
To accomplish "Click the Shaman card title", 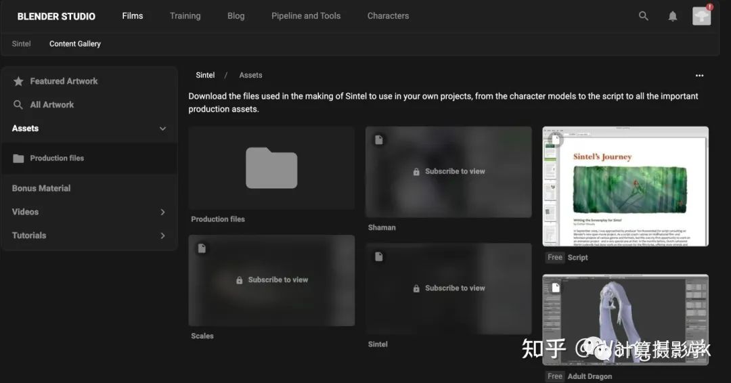I will pyautogui.click(x=382, y=227).
